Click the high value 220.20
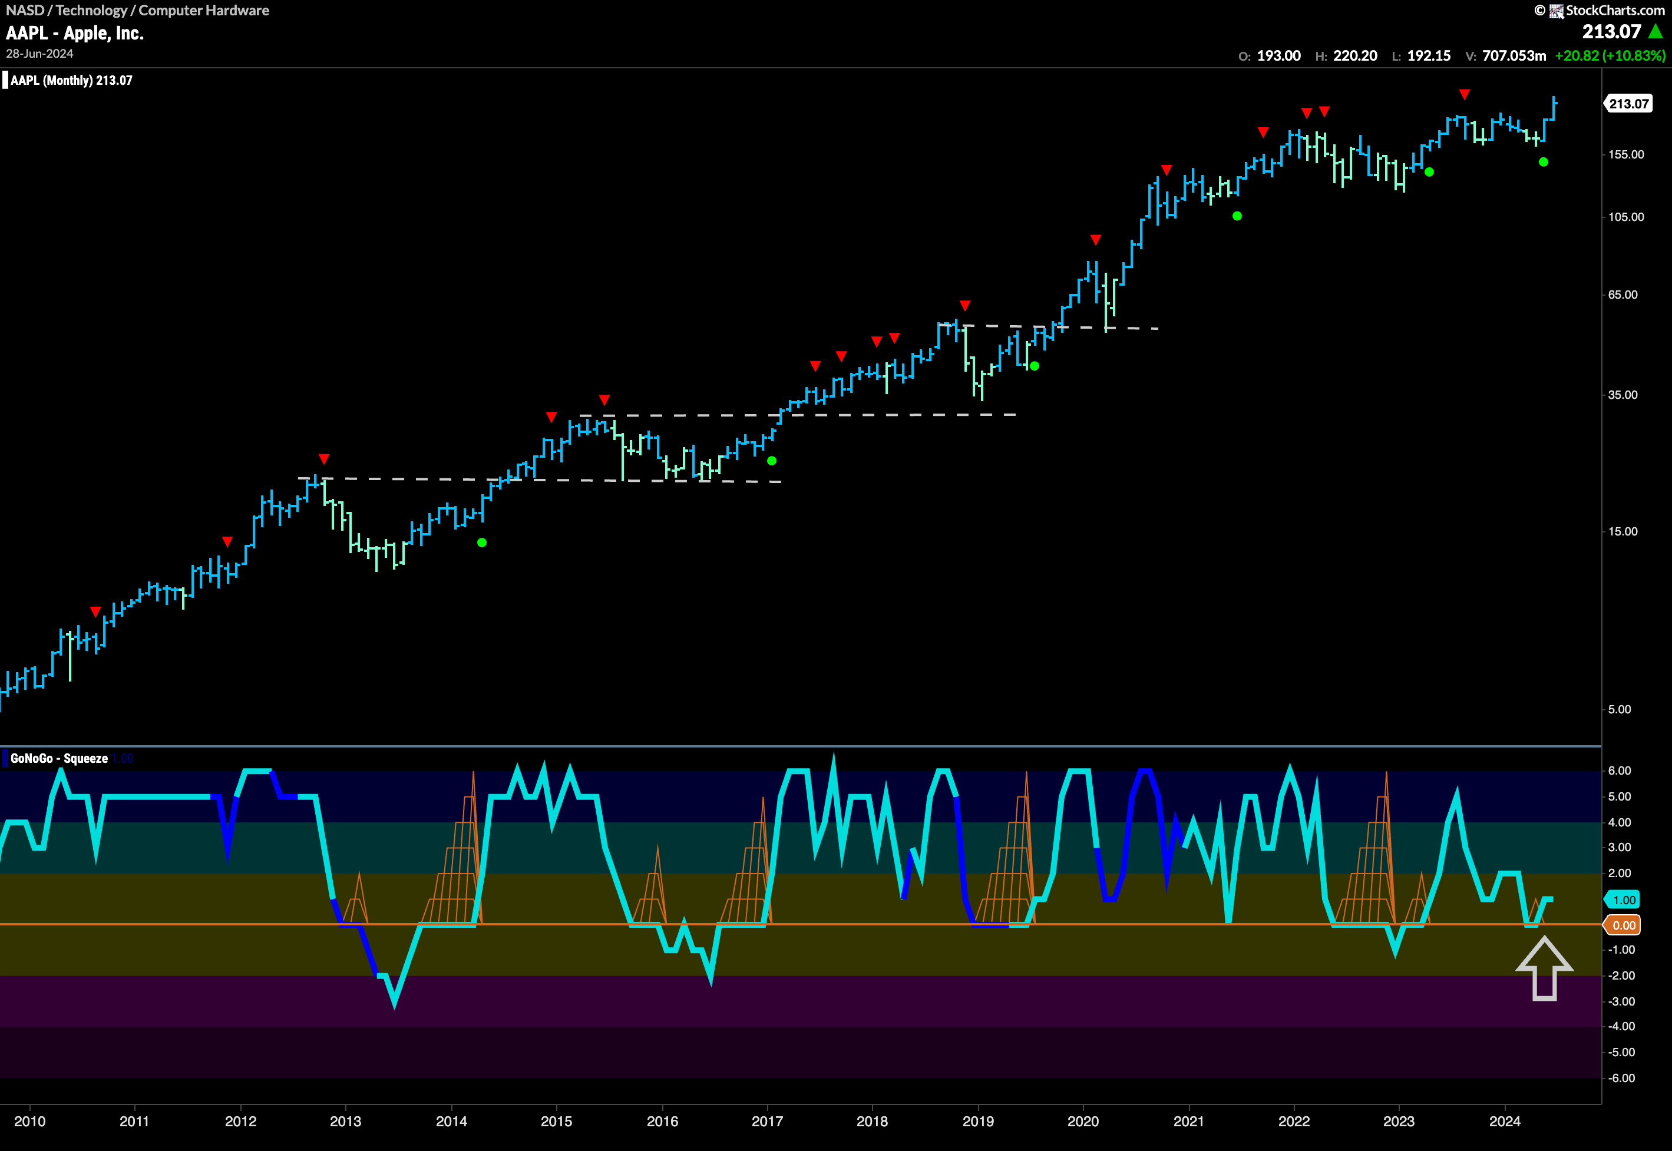The width and height of the screenshot is (1672, 1151). 1356,56
